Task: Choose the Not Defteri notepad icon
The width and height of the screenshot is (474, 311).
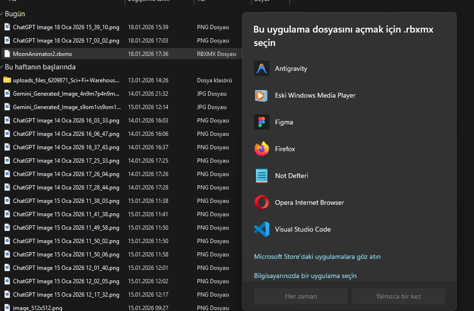Action: click(262, 176)
